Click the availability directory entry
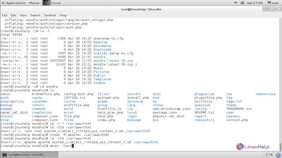Viewport: 282px width, 158px height. [x=12, y=101]
